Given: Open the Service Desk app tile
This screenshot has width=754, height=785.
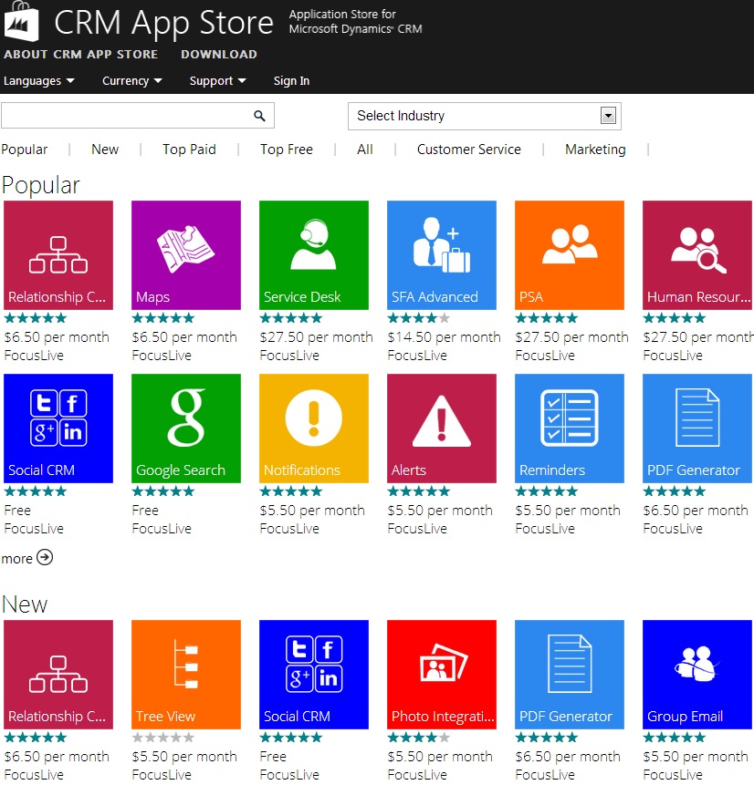Looking at the screenshot, I should [314, 255].
